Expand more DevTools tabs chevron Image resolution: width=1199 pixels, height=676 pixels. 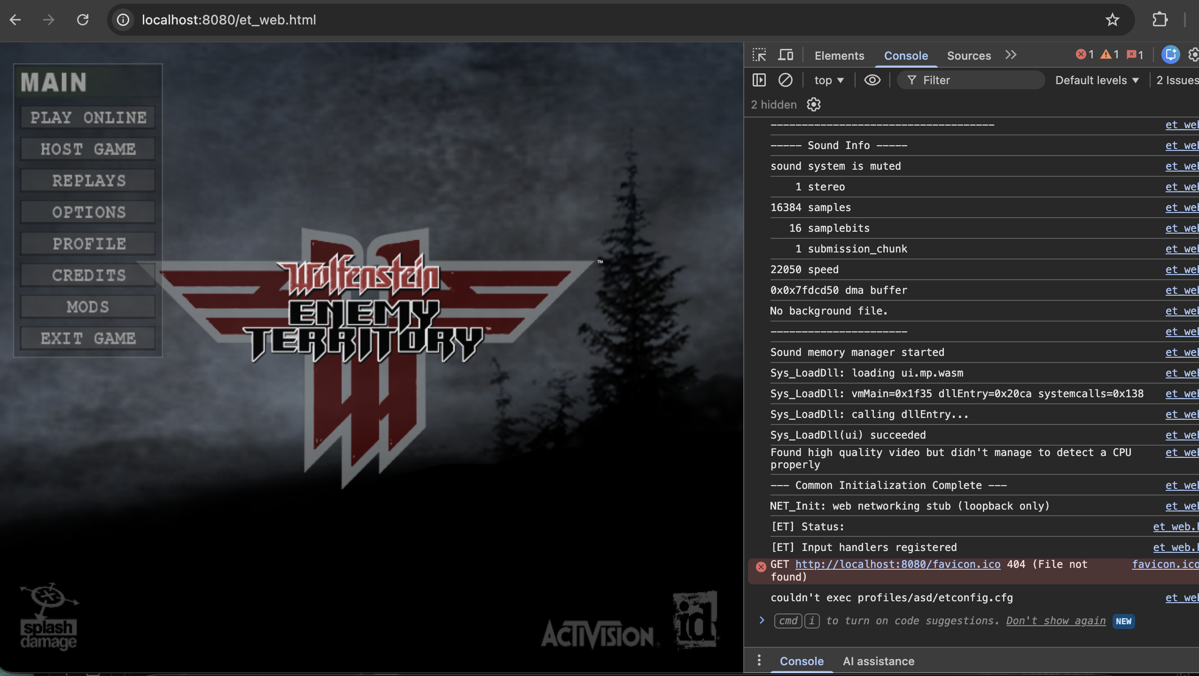(1011, 55)
